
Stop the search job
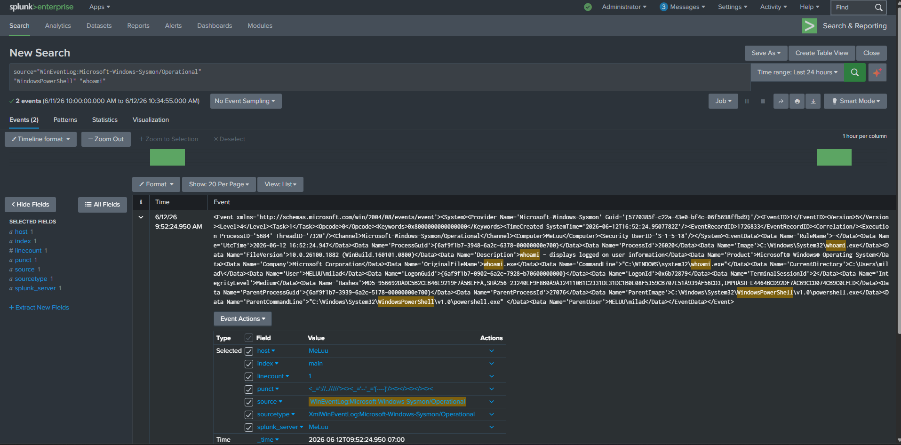[x=763, y=101]
